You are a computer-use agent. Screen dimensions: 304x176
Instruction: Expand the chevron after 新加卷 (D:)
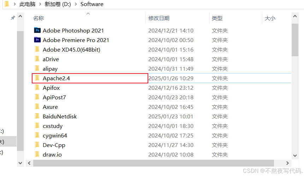coord(76,4)
